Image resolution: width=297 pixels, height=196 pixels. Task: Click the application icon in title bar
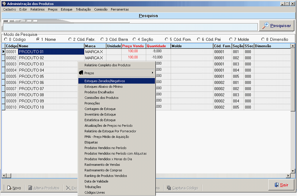click(x=4, y=4)
